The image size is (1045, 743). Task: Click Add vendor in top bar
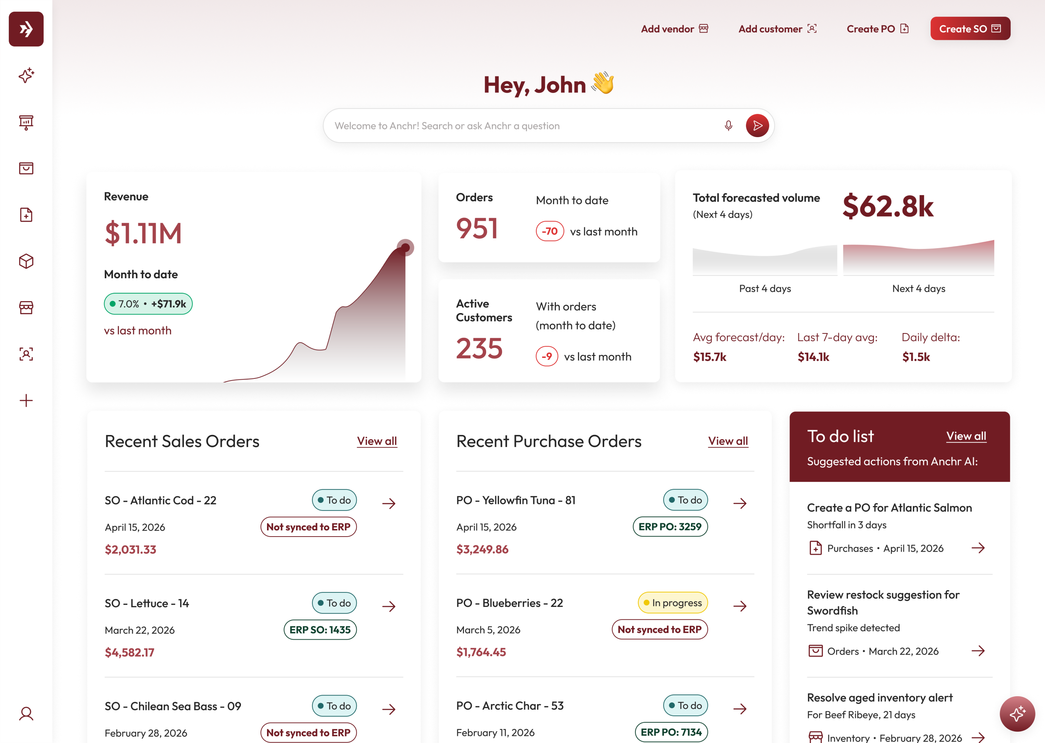pos(675,29)
